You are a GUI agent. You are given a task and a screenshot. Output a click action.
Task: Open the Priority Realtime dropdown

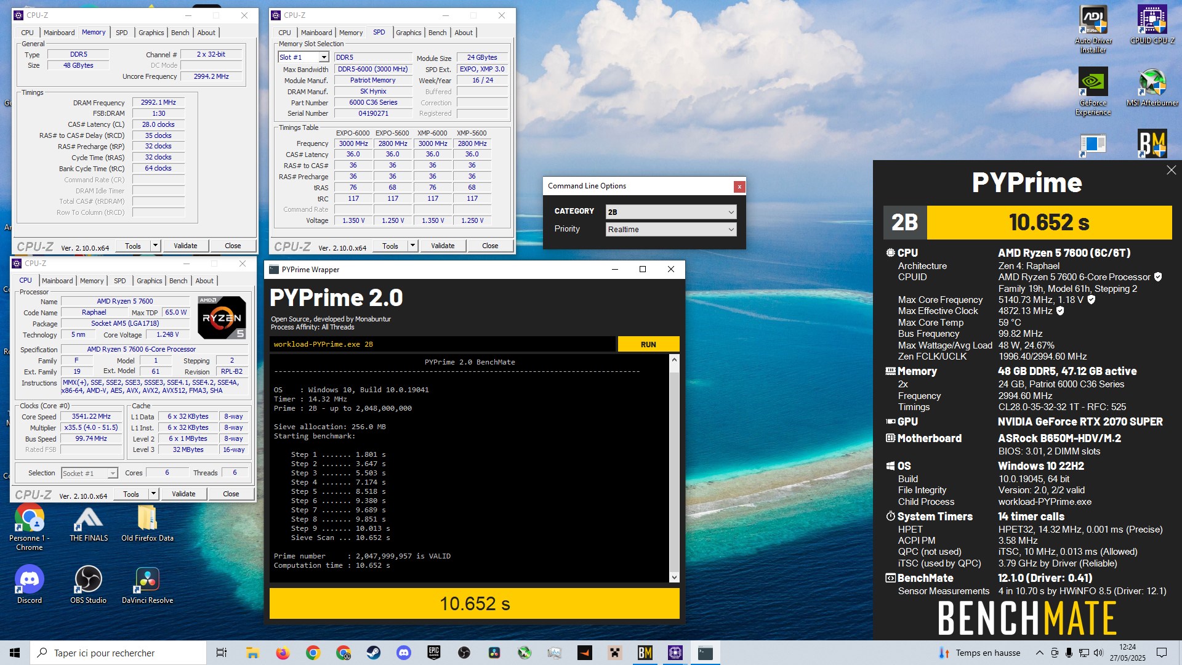(671, 229)
